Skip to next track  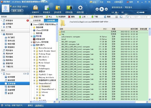point(106,9)
